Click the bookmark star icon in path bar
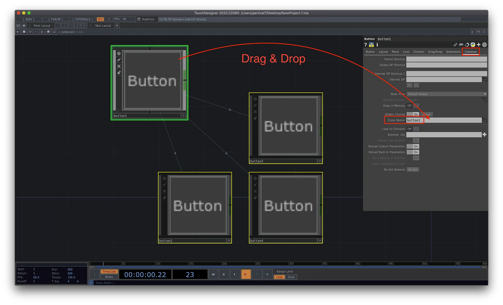 [x=48, y=32]
